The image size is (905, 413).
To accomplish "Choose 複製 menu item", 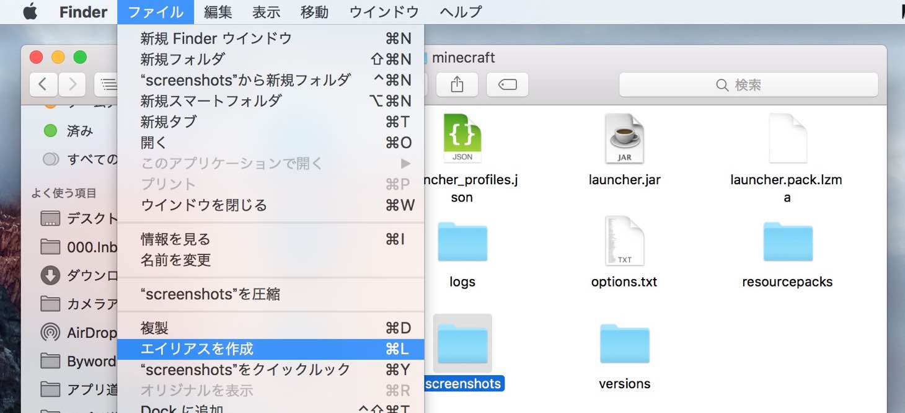I will [x=271, y=328].
